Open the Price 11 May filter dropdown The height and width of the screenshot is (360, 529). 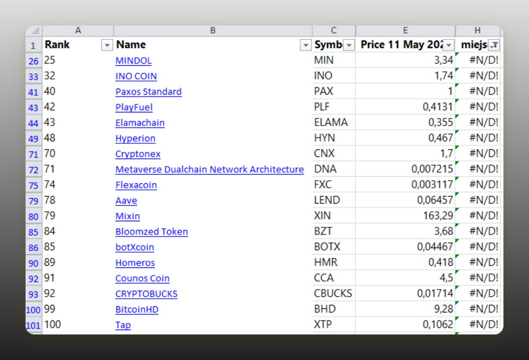tap(449, 45)
